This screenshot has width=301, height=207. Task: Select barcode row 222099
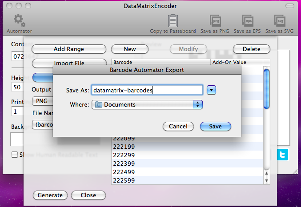click(187, 139)
